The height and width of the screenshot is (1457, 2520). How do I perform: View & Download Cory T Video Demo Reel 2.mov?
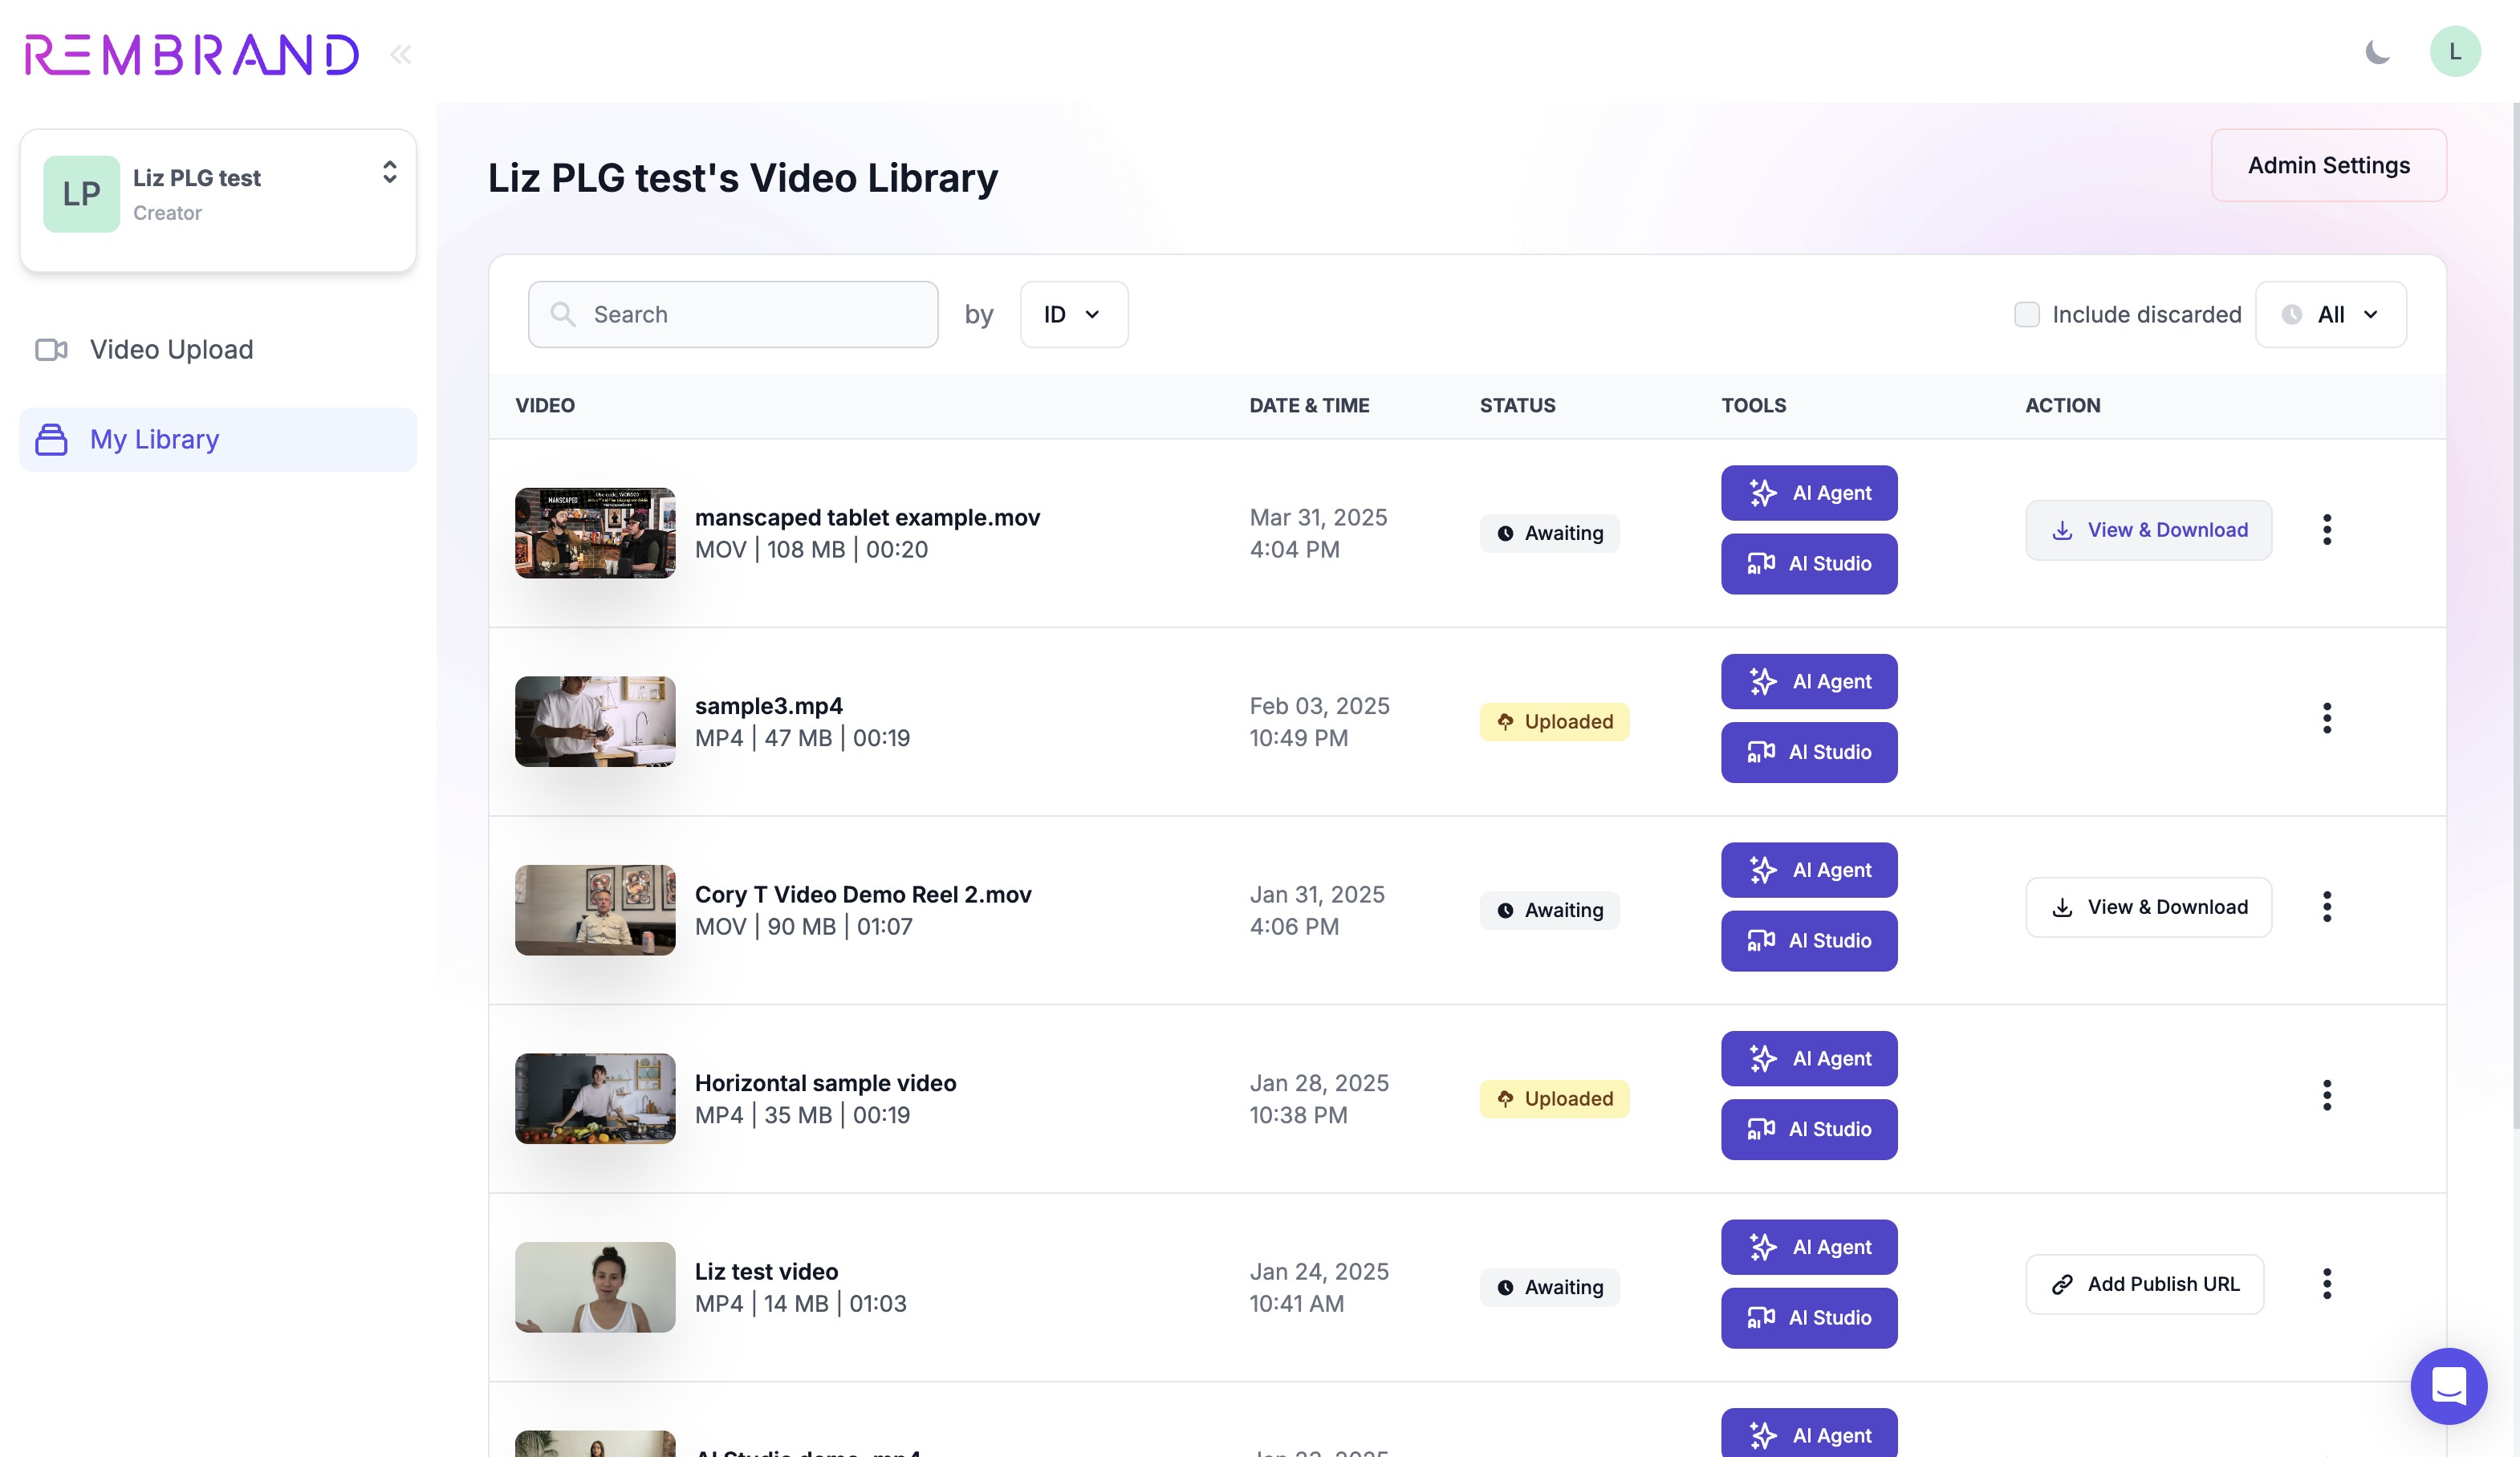(2148, 907)
